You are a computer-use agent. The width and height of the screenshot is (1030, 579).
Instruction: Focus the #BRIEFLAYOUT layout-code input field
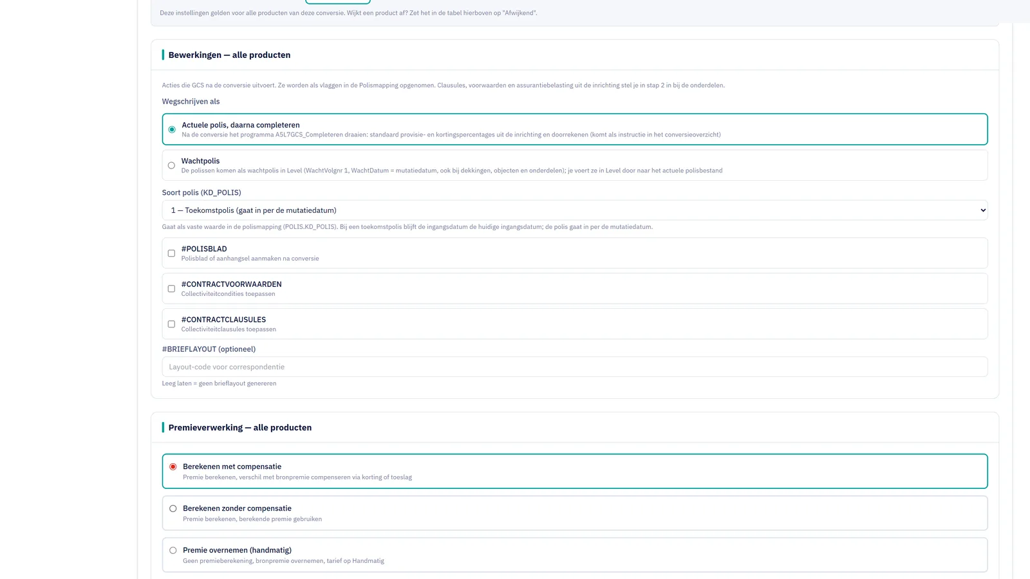(x=575, y=367)
